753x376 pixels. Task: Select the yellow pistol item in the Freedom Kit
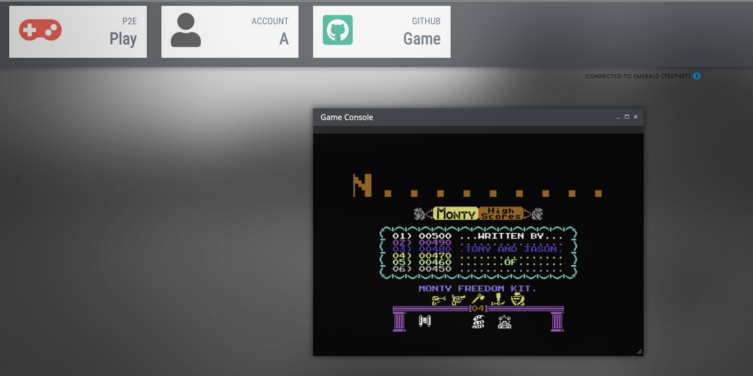click(x=458, y=300)
